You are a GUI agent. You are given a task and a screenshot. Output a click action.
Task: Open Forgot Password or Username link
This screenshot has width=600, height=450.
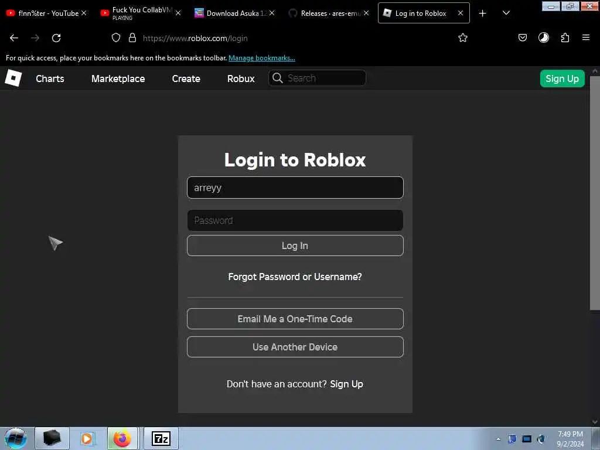295,277
